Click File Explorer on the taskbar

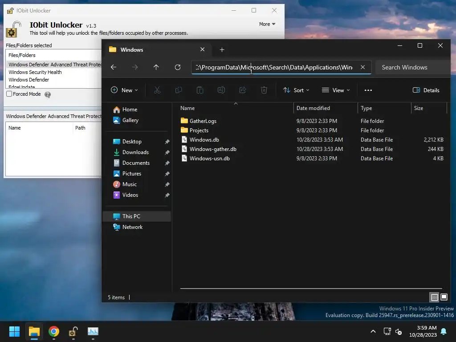pos(34,331)
